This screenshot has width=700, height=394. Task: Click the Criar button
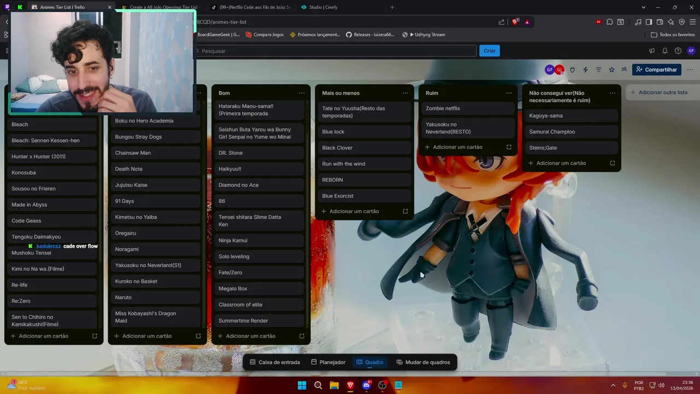click(489, 51)
